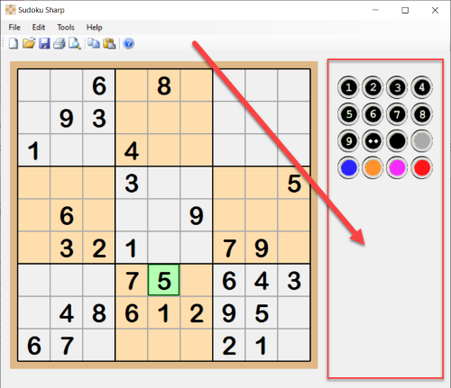
Task: Click the Copy toolbar icon
Action: pyautogui.click(x=94, y=43)
